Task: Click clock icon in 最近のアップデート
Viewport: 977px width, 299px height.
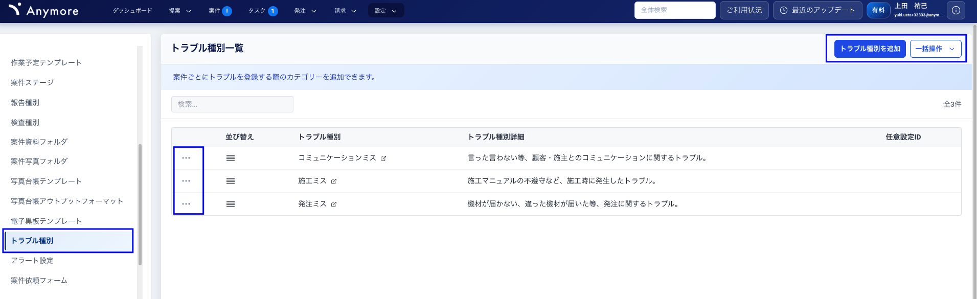Action: coord(784,10)
